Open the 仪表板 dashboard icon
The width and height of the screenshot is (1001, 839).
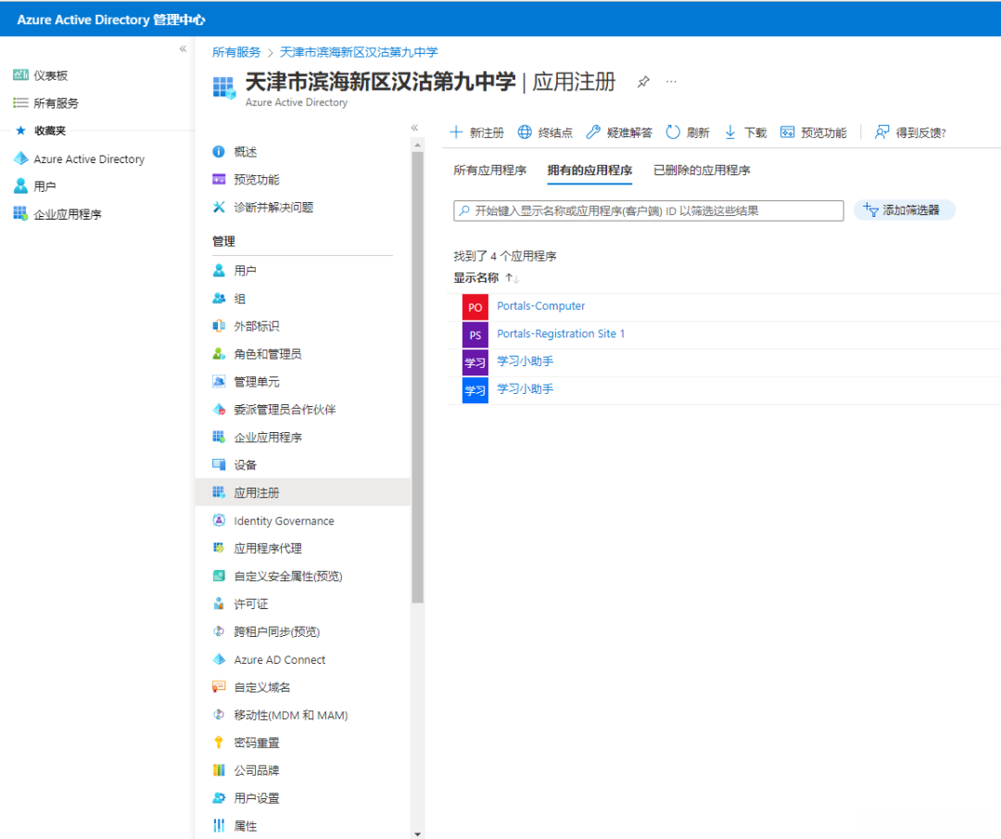click(x=20, y=75)
